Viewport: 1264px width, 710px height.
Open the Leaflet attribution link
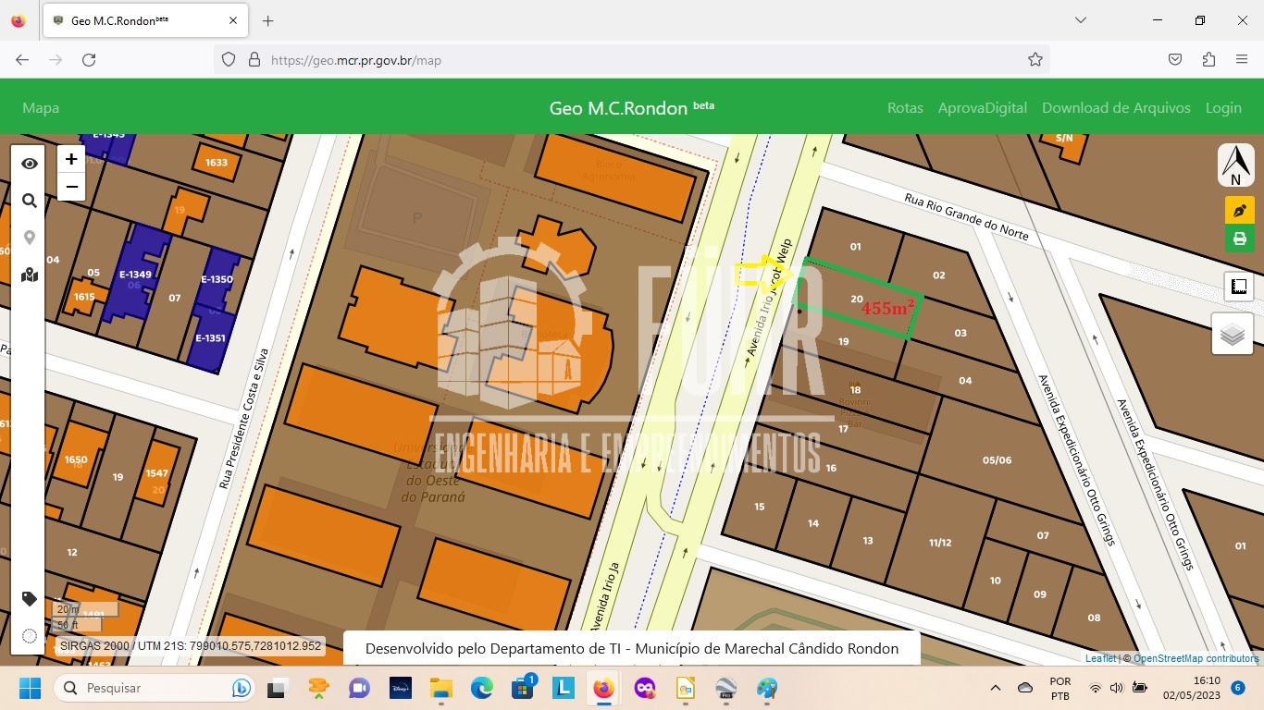pos(1100,658)
